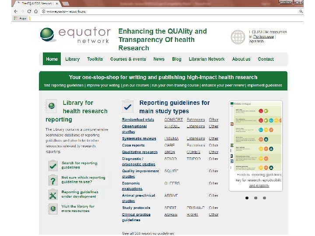Open the Contact page
The width and height of the screenshot is (315, 236).
pos(266,59)
